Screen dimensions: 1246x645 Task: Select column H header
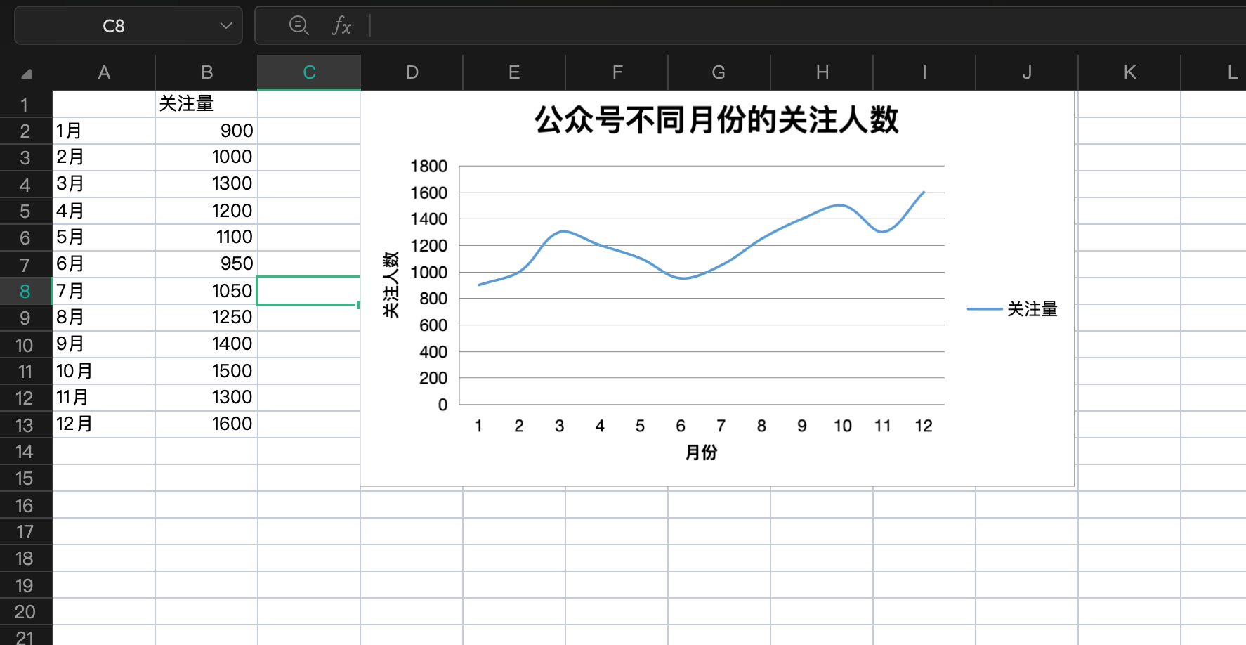[x=822, y=72]
